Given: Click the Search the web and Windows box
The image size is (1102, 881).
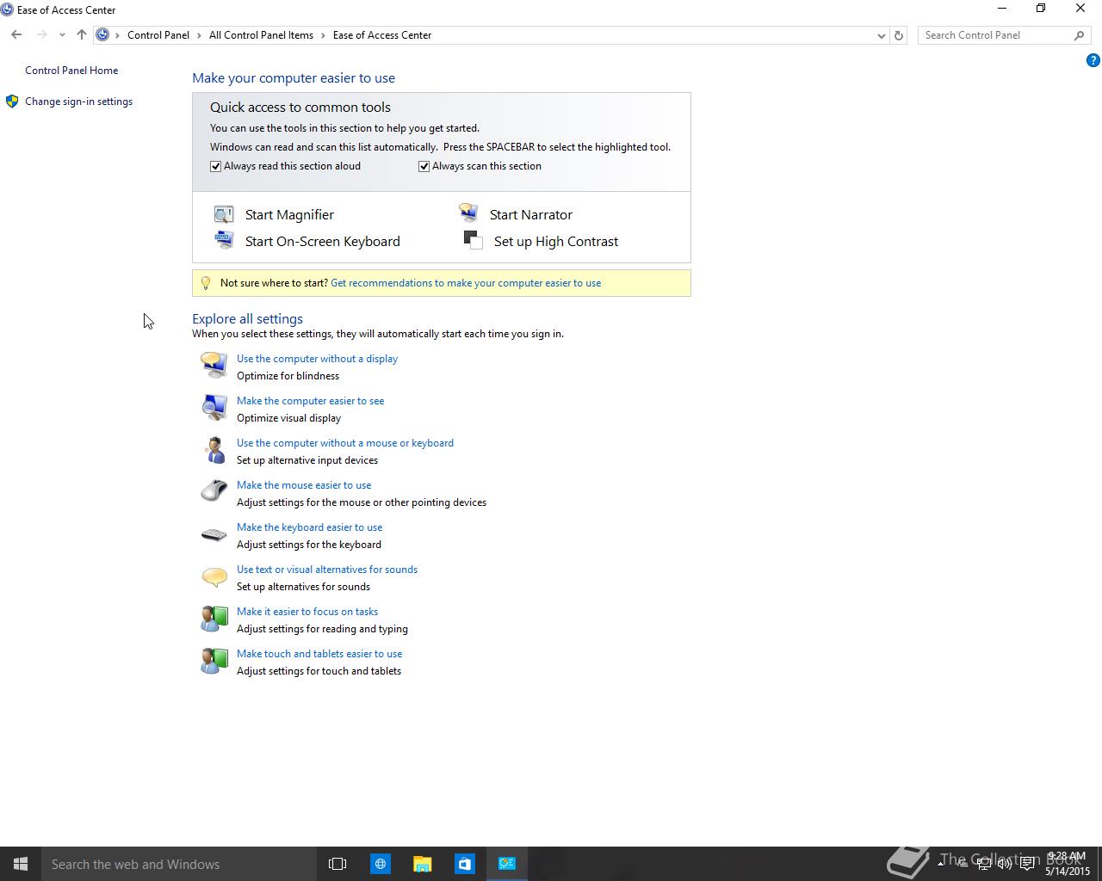Looking at the screenshot, I should [179, 864].
